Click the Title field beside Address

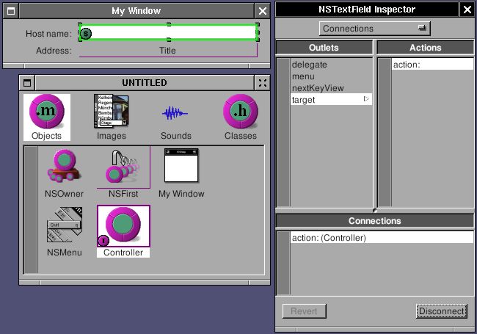click(168, 51)
